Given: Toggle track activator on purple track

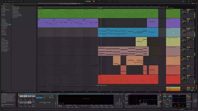Looking at the screenshot, I should coord(188,19).
